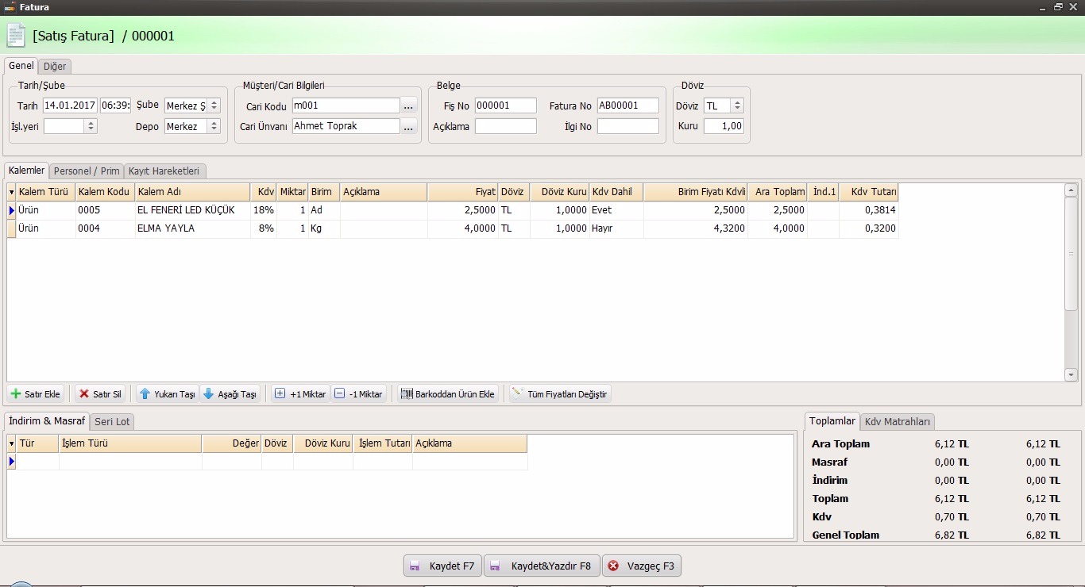Select the Seri Lot tab
This screenshot has height=587, width=1085.
tap(112, 422)
